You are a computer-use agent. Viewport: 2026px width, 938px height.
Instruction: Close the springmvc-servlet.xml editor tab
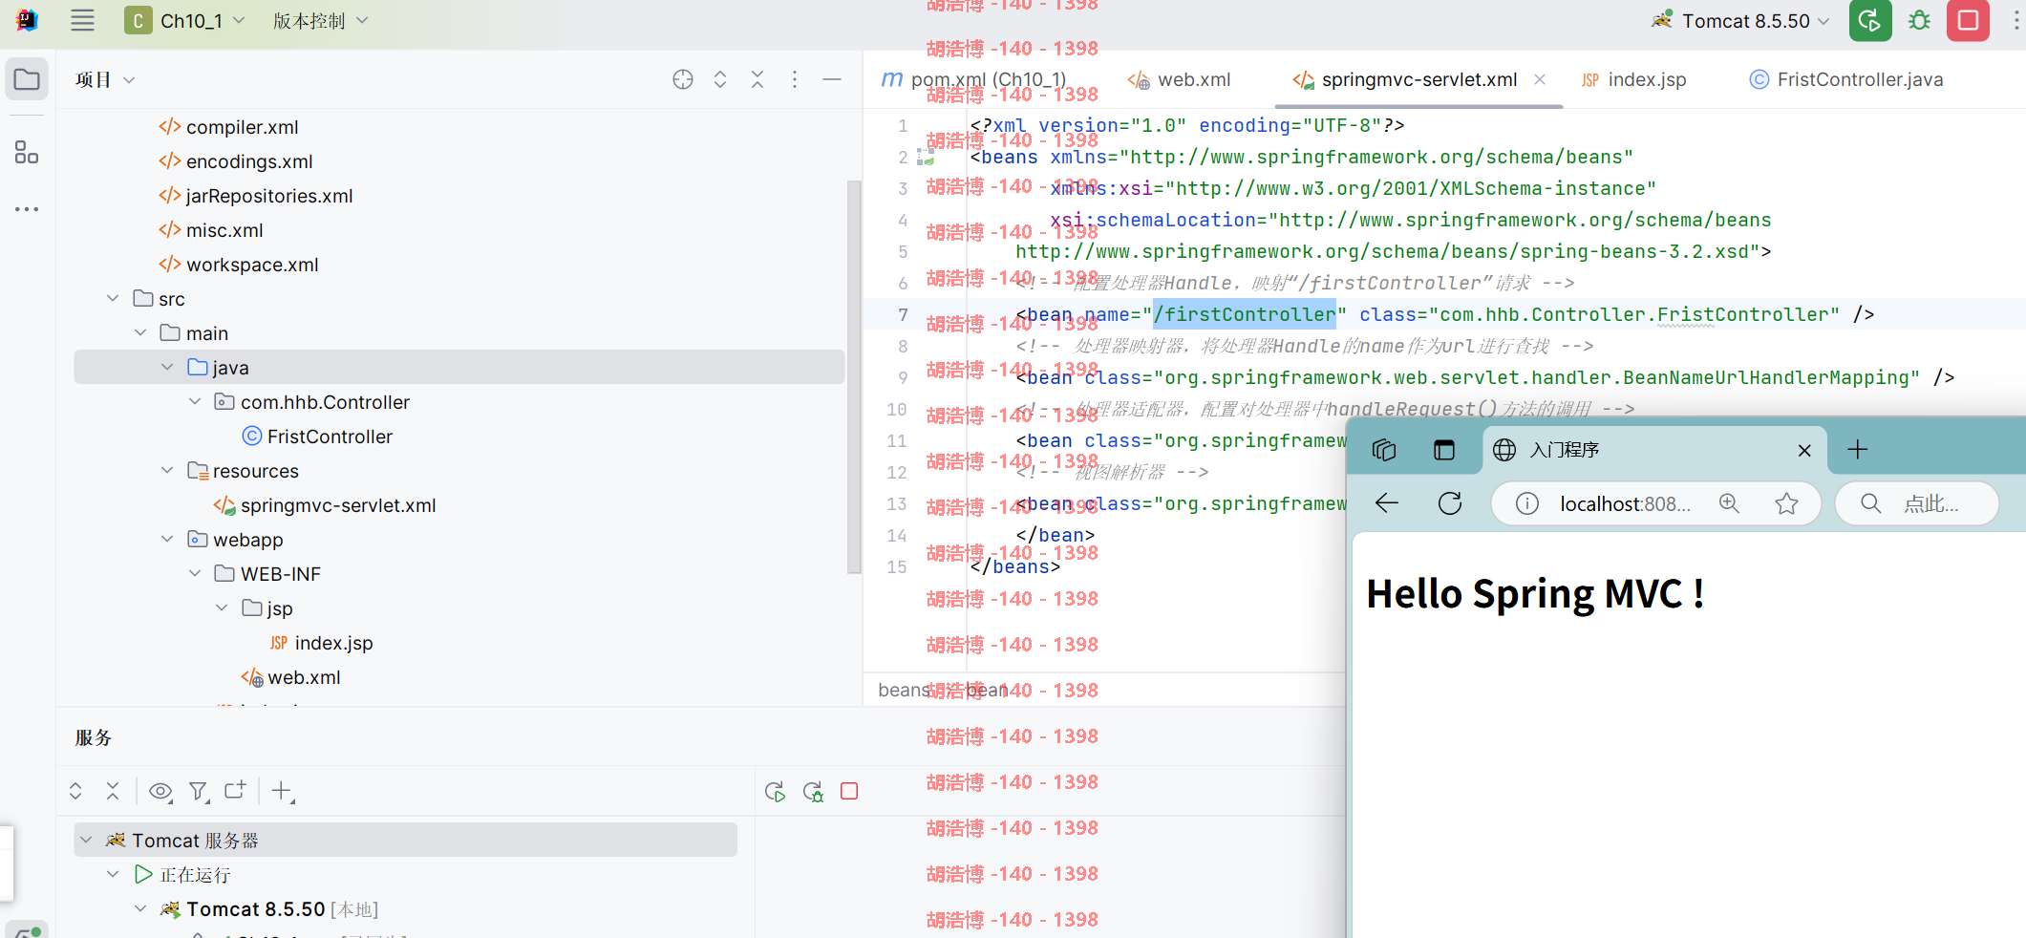coord(1540,79)
